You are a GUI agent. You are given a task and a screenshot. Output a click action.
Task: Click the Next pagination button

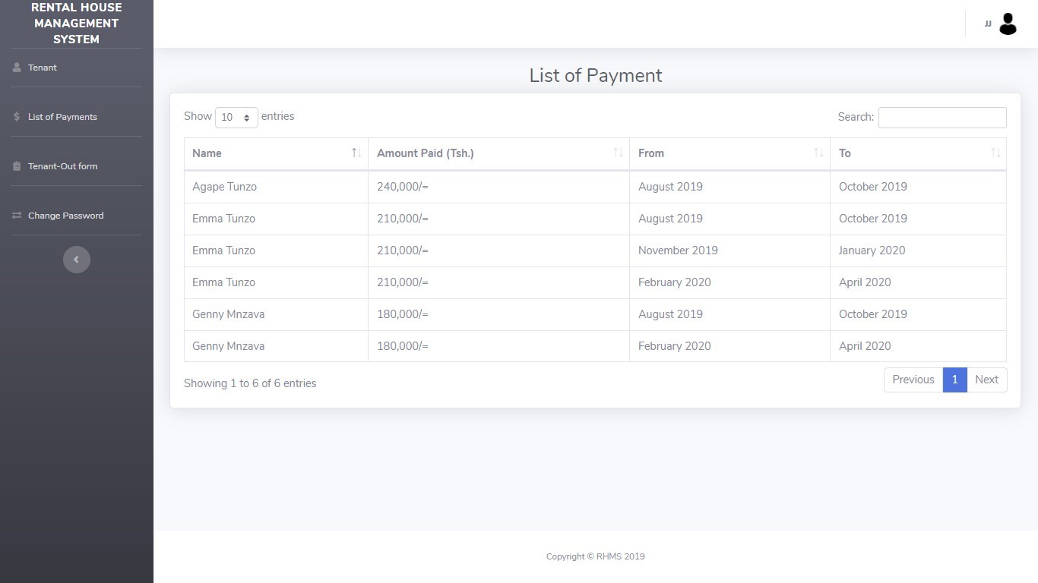point(986,380)
